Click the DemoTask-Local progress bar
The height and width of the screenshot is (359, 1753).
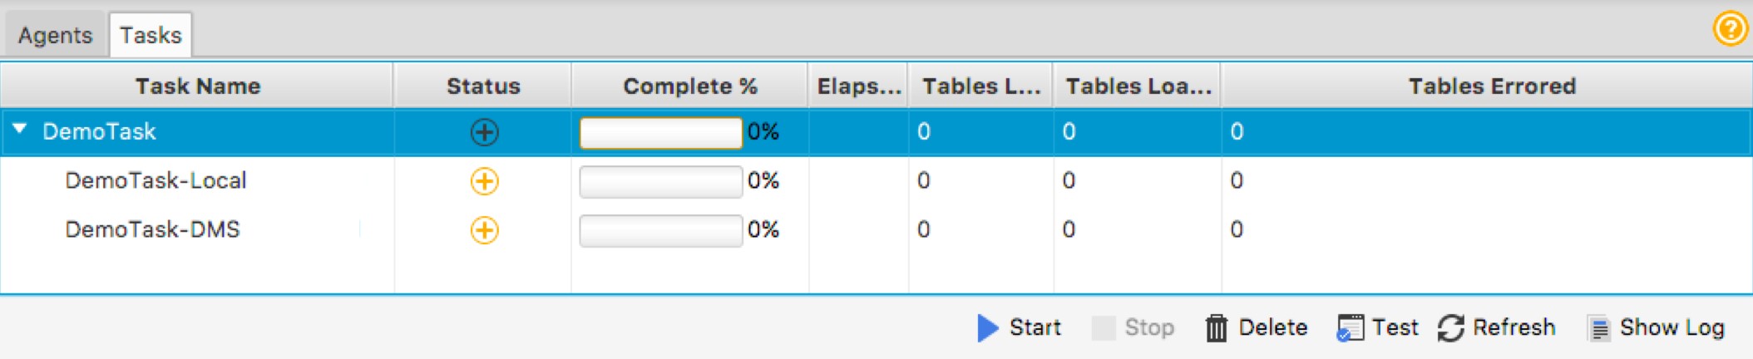660,181
